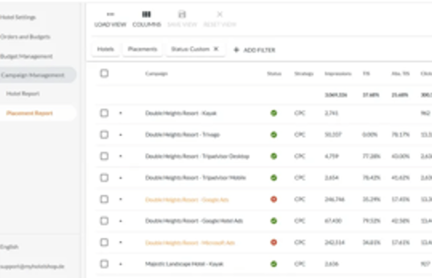This screenshot has height=278, width=432.
Task: Click Double Heights Resort - Google Hotel Ads name
Action: click(194, 221)
